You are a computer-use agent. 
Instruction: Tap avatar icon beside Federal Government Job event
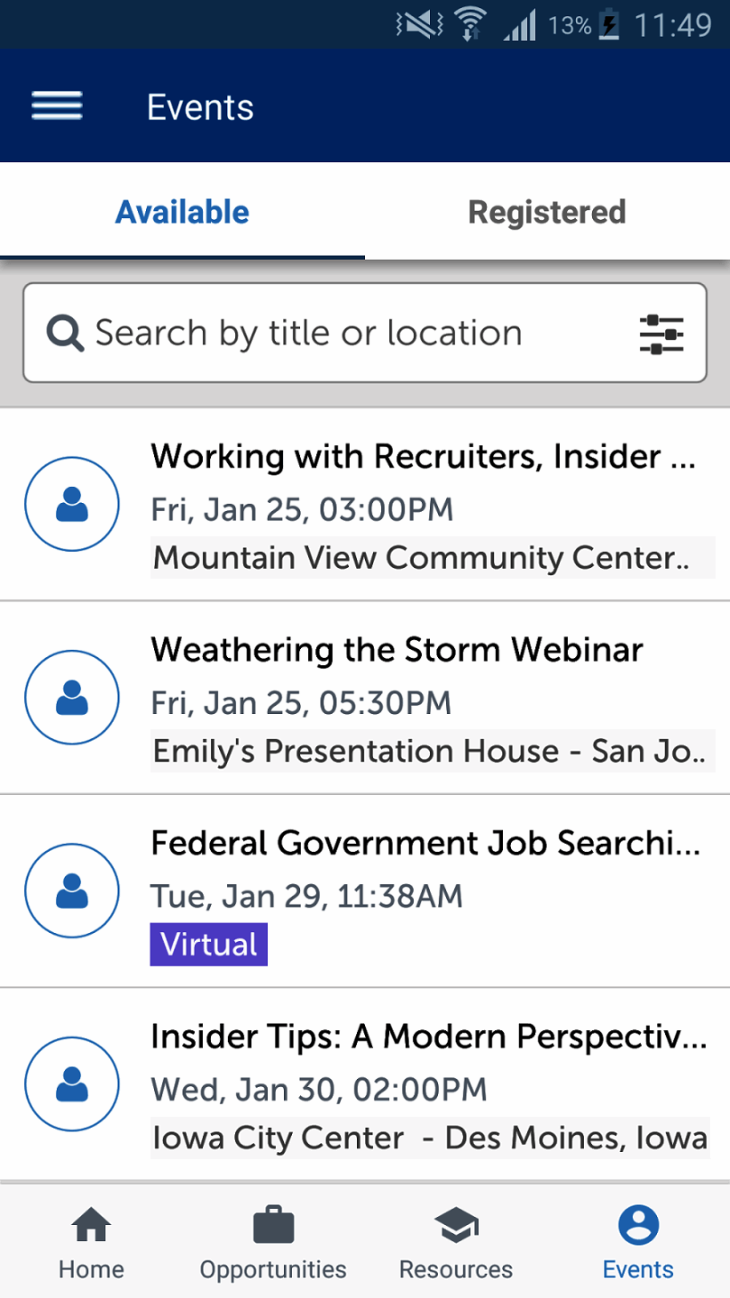(x=72, y=891)
